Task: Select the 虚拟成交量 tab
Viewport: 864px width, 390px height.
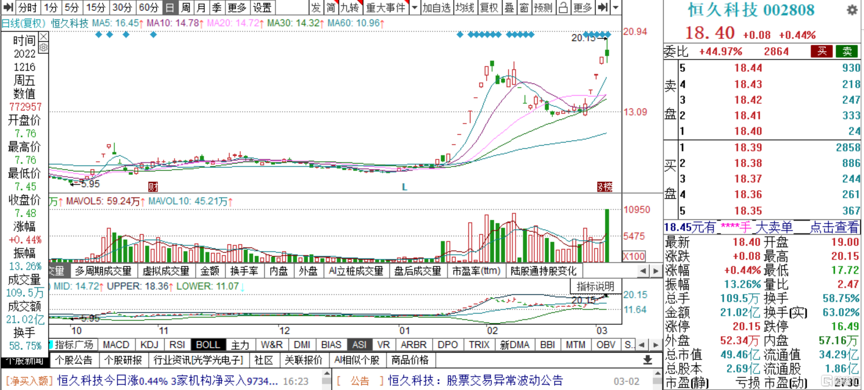Action: pyautogui.click(x=166, y=271)
